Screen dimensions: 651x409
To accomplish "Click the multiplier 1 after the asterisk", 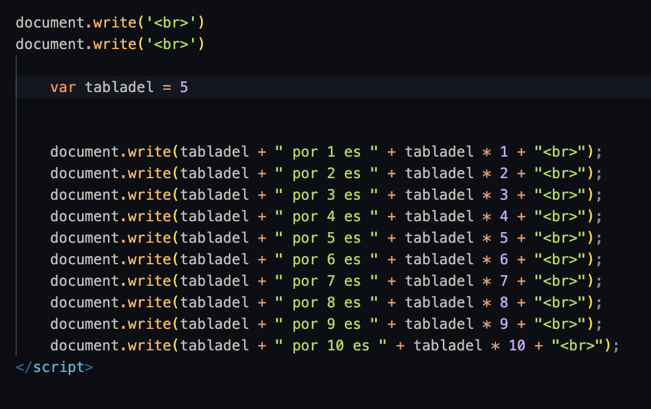I will click(504, 152).
